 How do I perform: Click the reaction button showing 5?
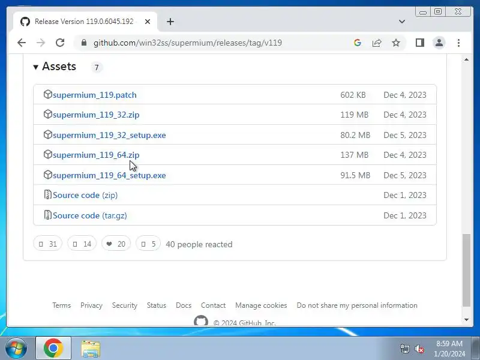[x=148, y=244]
